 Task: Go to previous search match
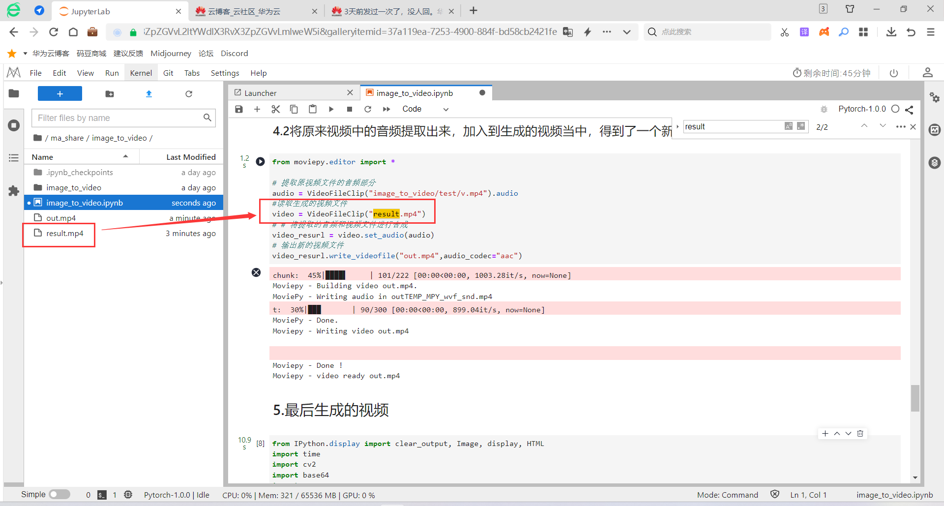pyautogui.click(x=864, y=126)
